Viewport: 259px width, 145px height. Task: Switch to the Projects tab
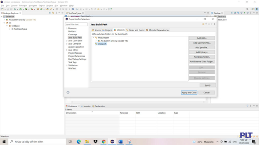click(107, 30)
